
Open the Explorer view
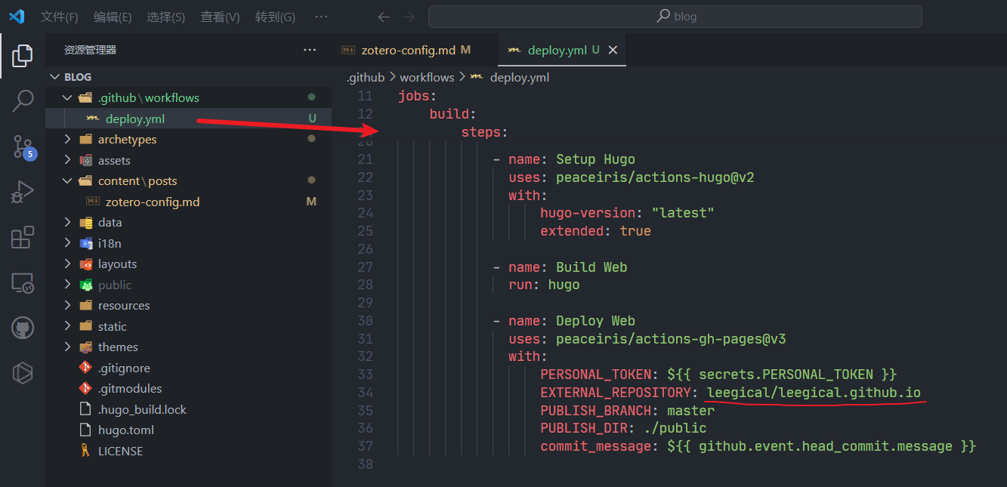(x=22, y=55)
